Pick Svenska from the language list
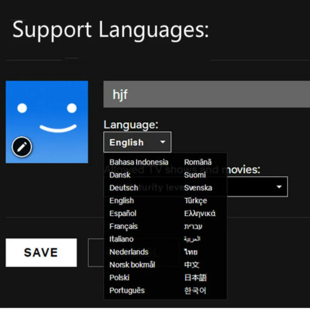The height and width of the screenshot is (310, 310). (x=198, y=188)
